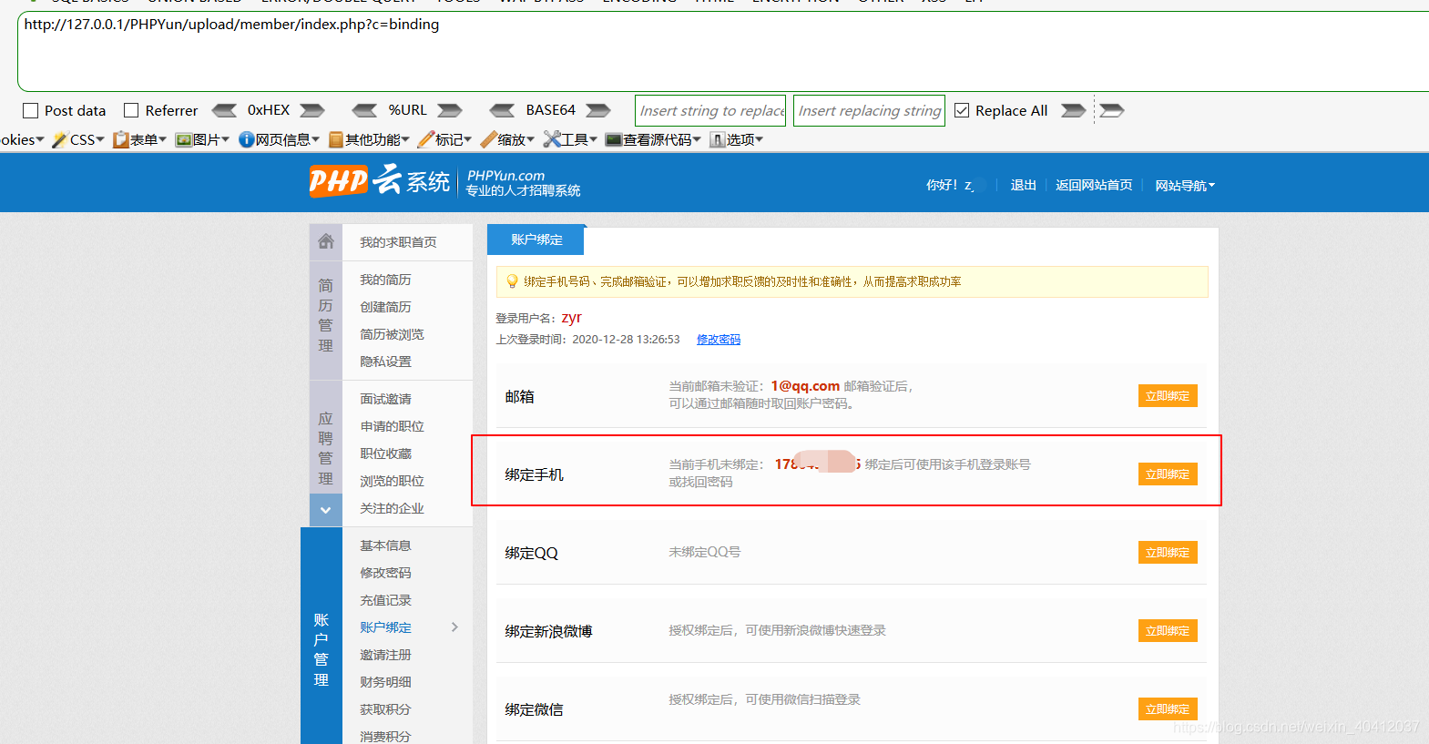The width and height of the screenshot is (1429, 744).
Task: Focus the 'Insert replacing string' field
Action: pyautogui.click(x=869, y=111)
